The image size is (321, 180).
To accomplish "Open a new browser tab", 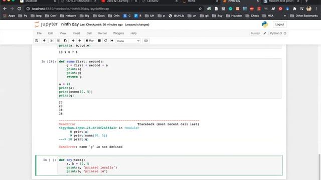I will point(306,1).
